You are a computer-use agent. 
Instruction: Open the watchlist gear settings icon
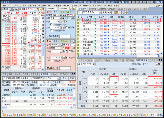pos(126,13)
